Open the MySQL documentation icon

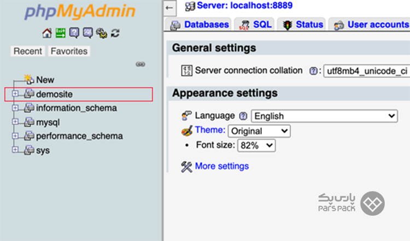pos(87,33)
